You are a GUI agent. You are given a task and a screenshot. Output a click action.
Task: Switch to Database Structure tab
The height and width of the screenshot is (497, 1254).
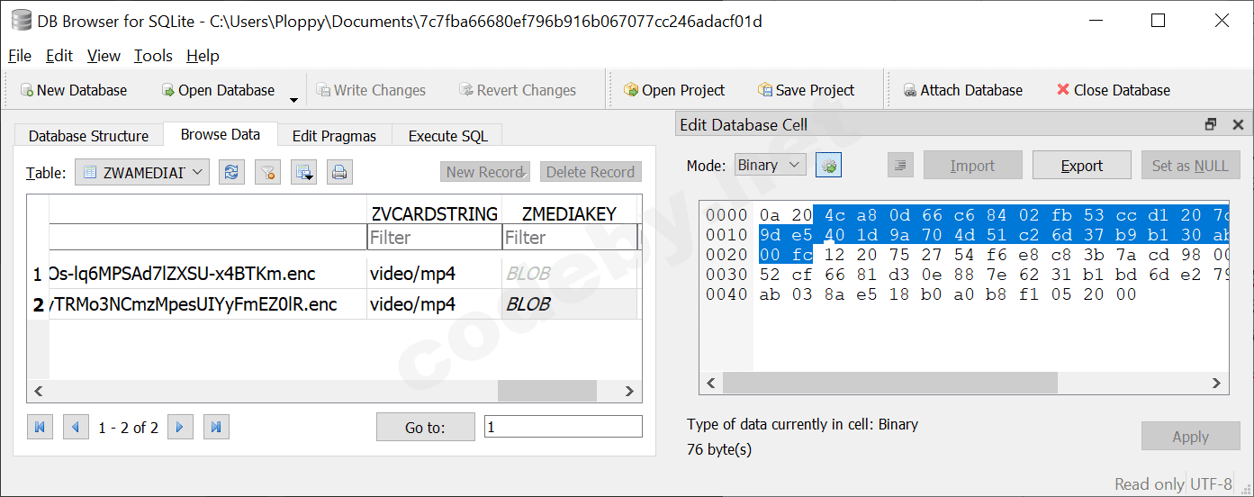88,136
